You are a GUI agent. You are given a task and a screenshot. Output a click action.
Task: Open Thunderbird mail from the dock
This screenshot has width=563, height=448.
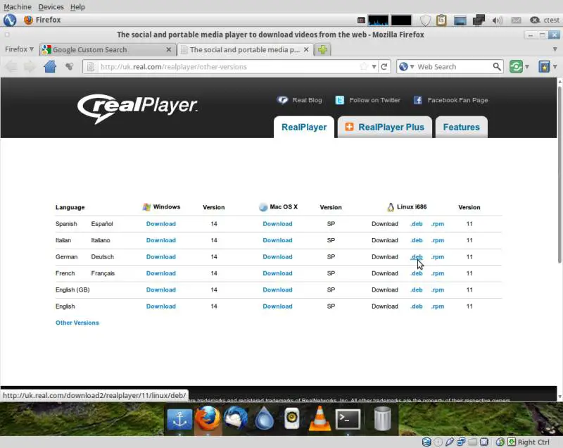click(236, 418)
